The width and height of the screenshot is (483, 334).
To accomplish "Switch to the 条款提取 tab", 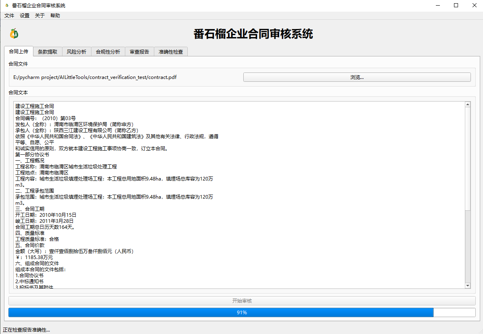I will pos(47,52).
